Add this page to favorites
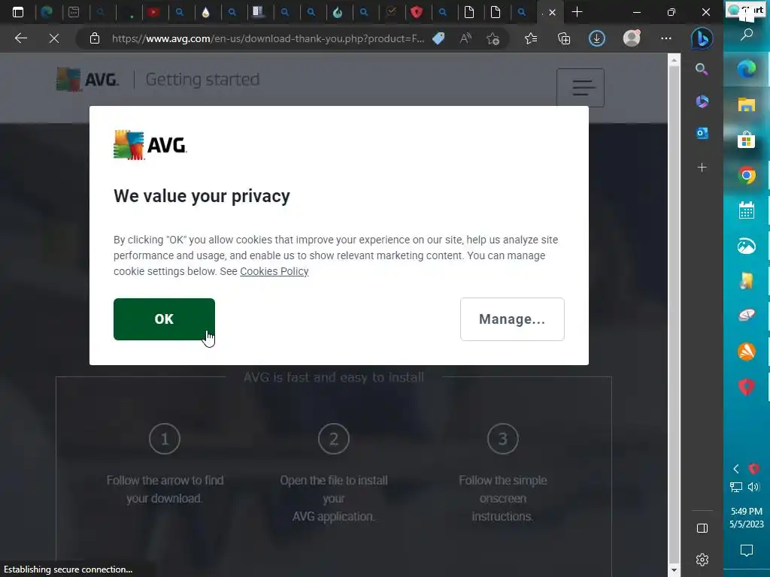The image size is (770, 577). point(493,38)
